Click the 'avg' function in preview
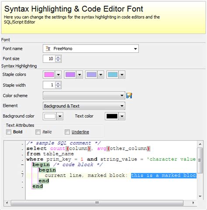Screen dimensions: 207x210 (x=102, y=148)
